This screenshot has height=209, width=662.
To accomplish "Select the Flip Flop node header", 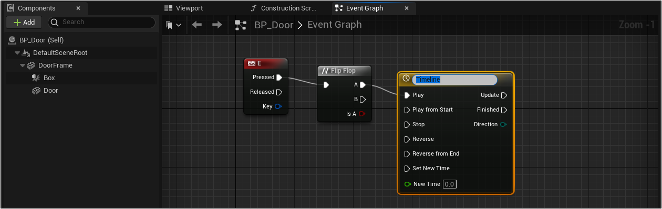I will point(344,71).
